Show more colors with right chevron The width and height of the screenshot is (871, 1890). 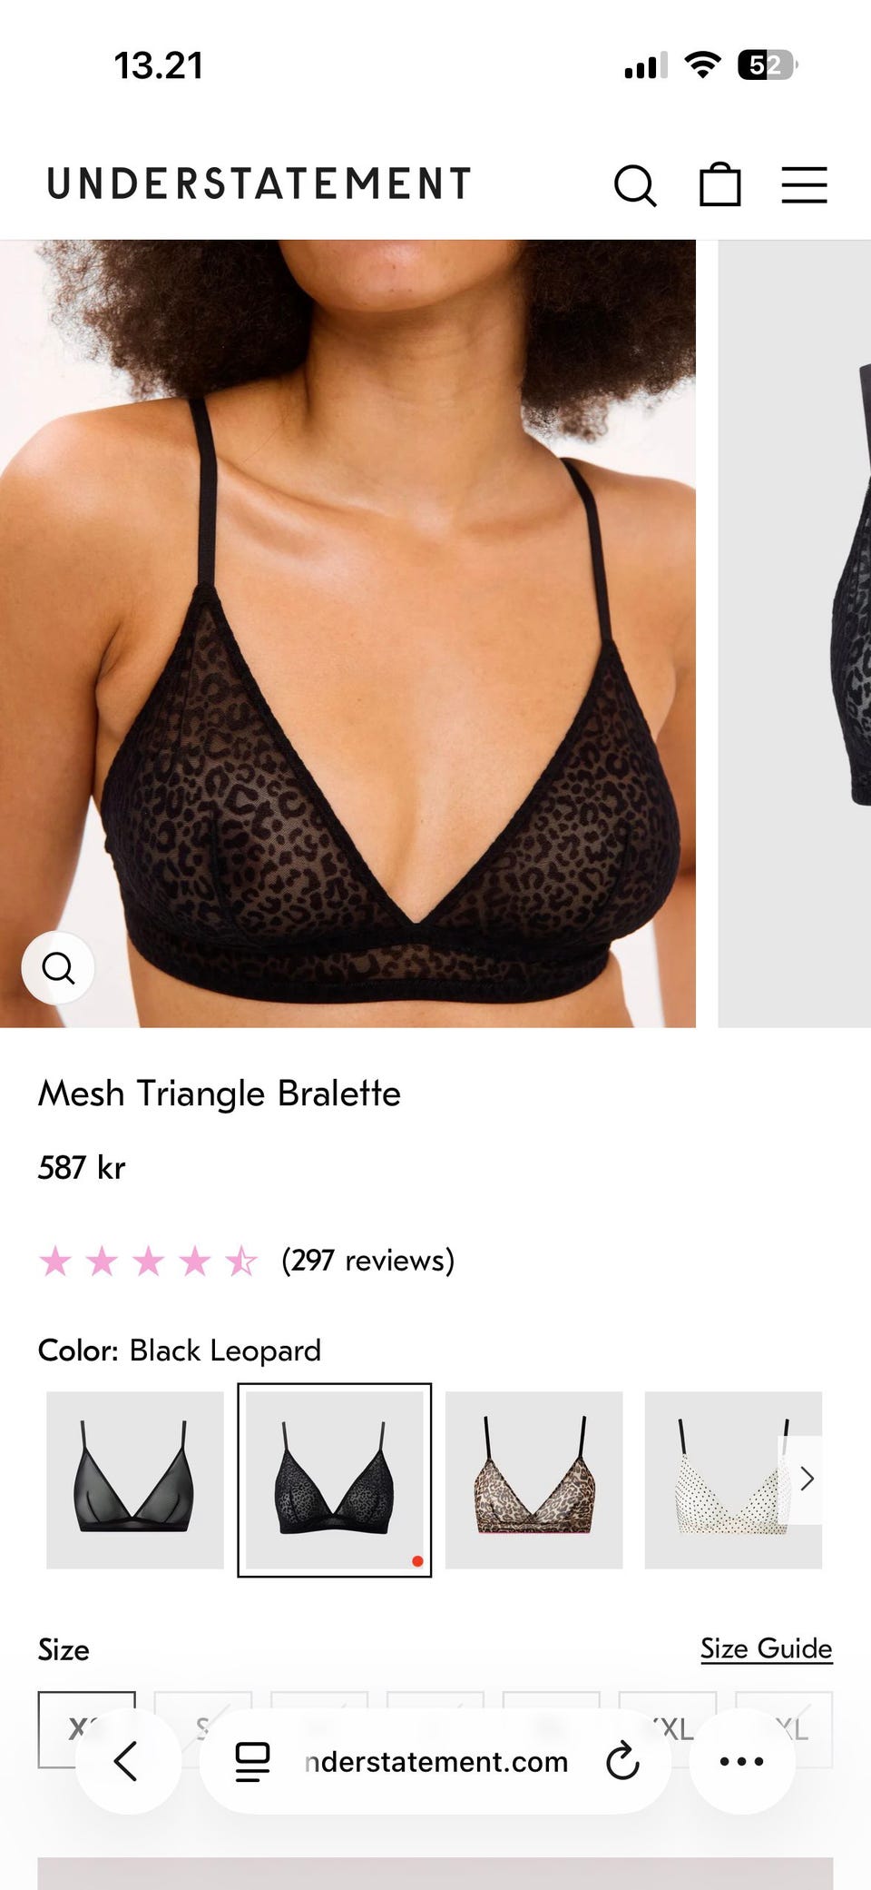(807, 1479)
